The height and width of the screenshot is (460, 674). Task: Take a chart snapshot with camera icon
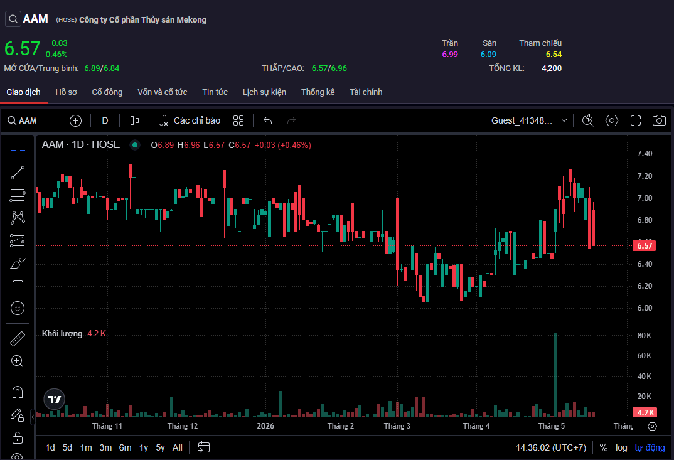coord(659,120)
